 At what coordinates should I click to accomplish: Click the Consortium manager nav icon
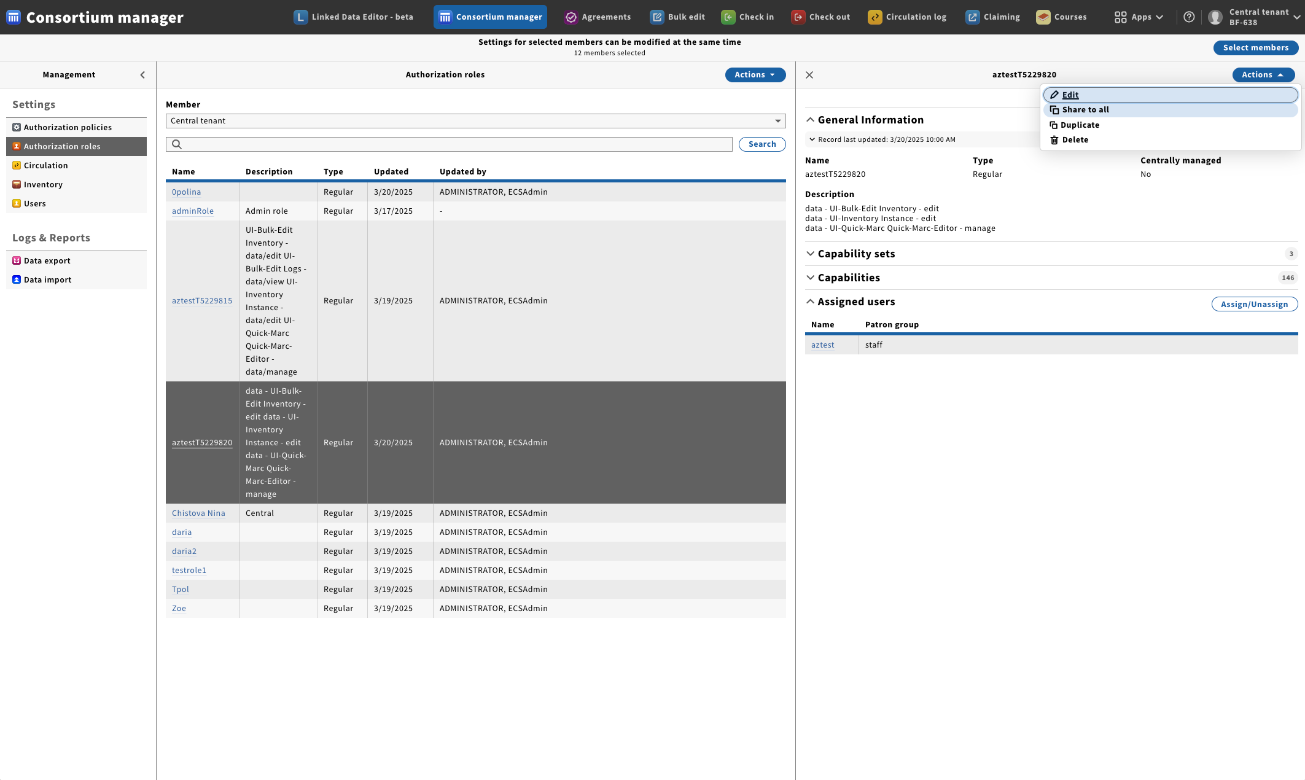(445, 17)
